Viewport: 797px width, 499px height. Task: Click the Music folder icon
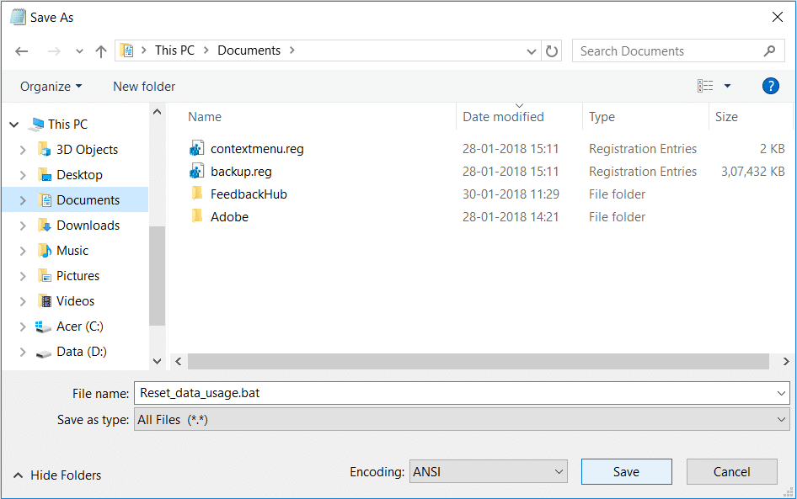tap(45, 250)
